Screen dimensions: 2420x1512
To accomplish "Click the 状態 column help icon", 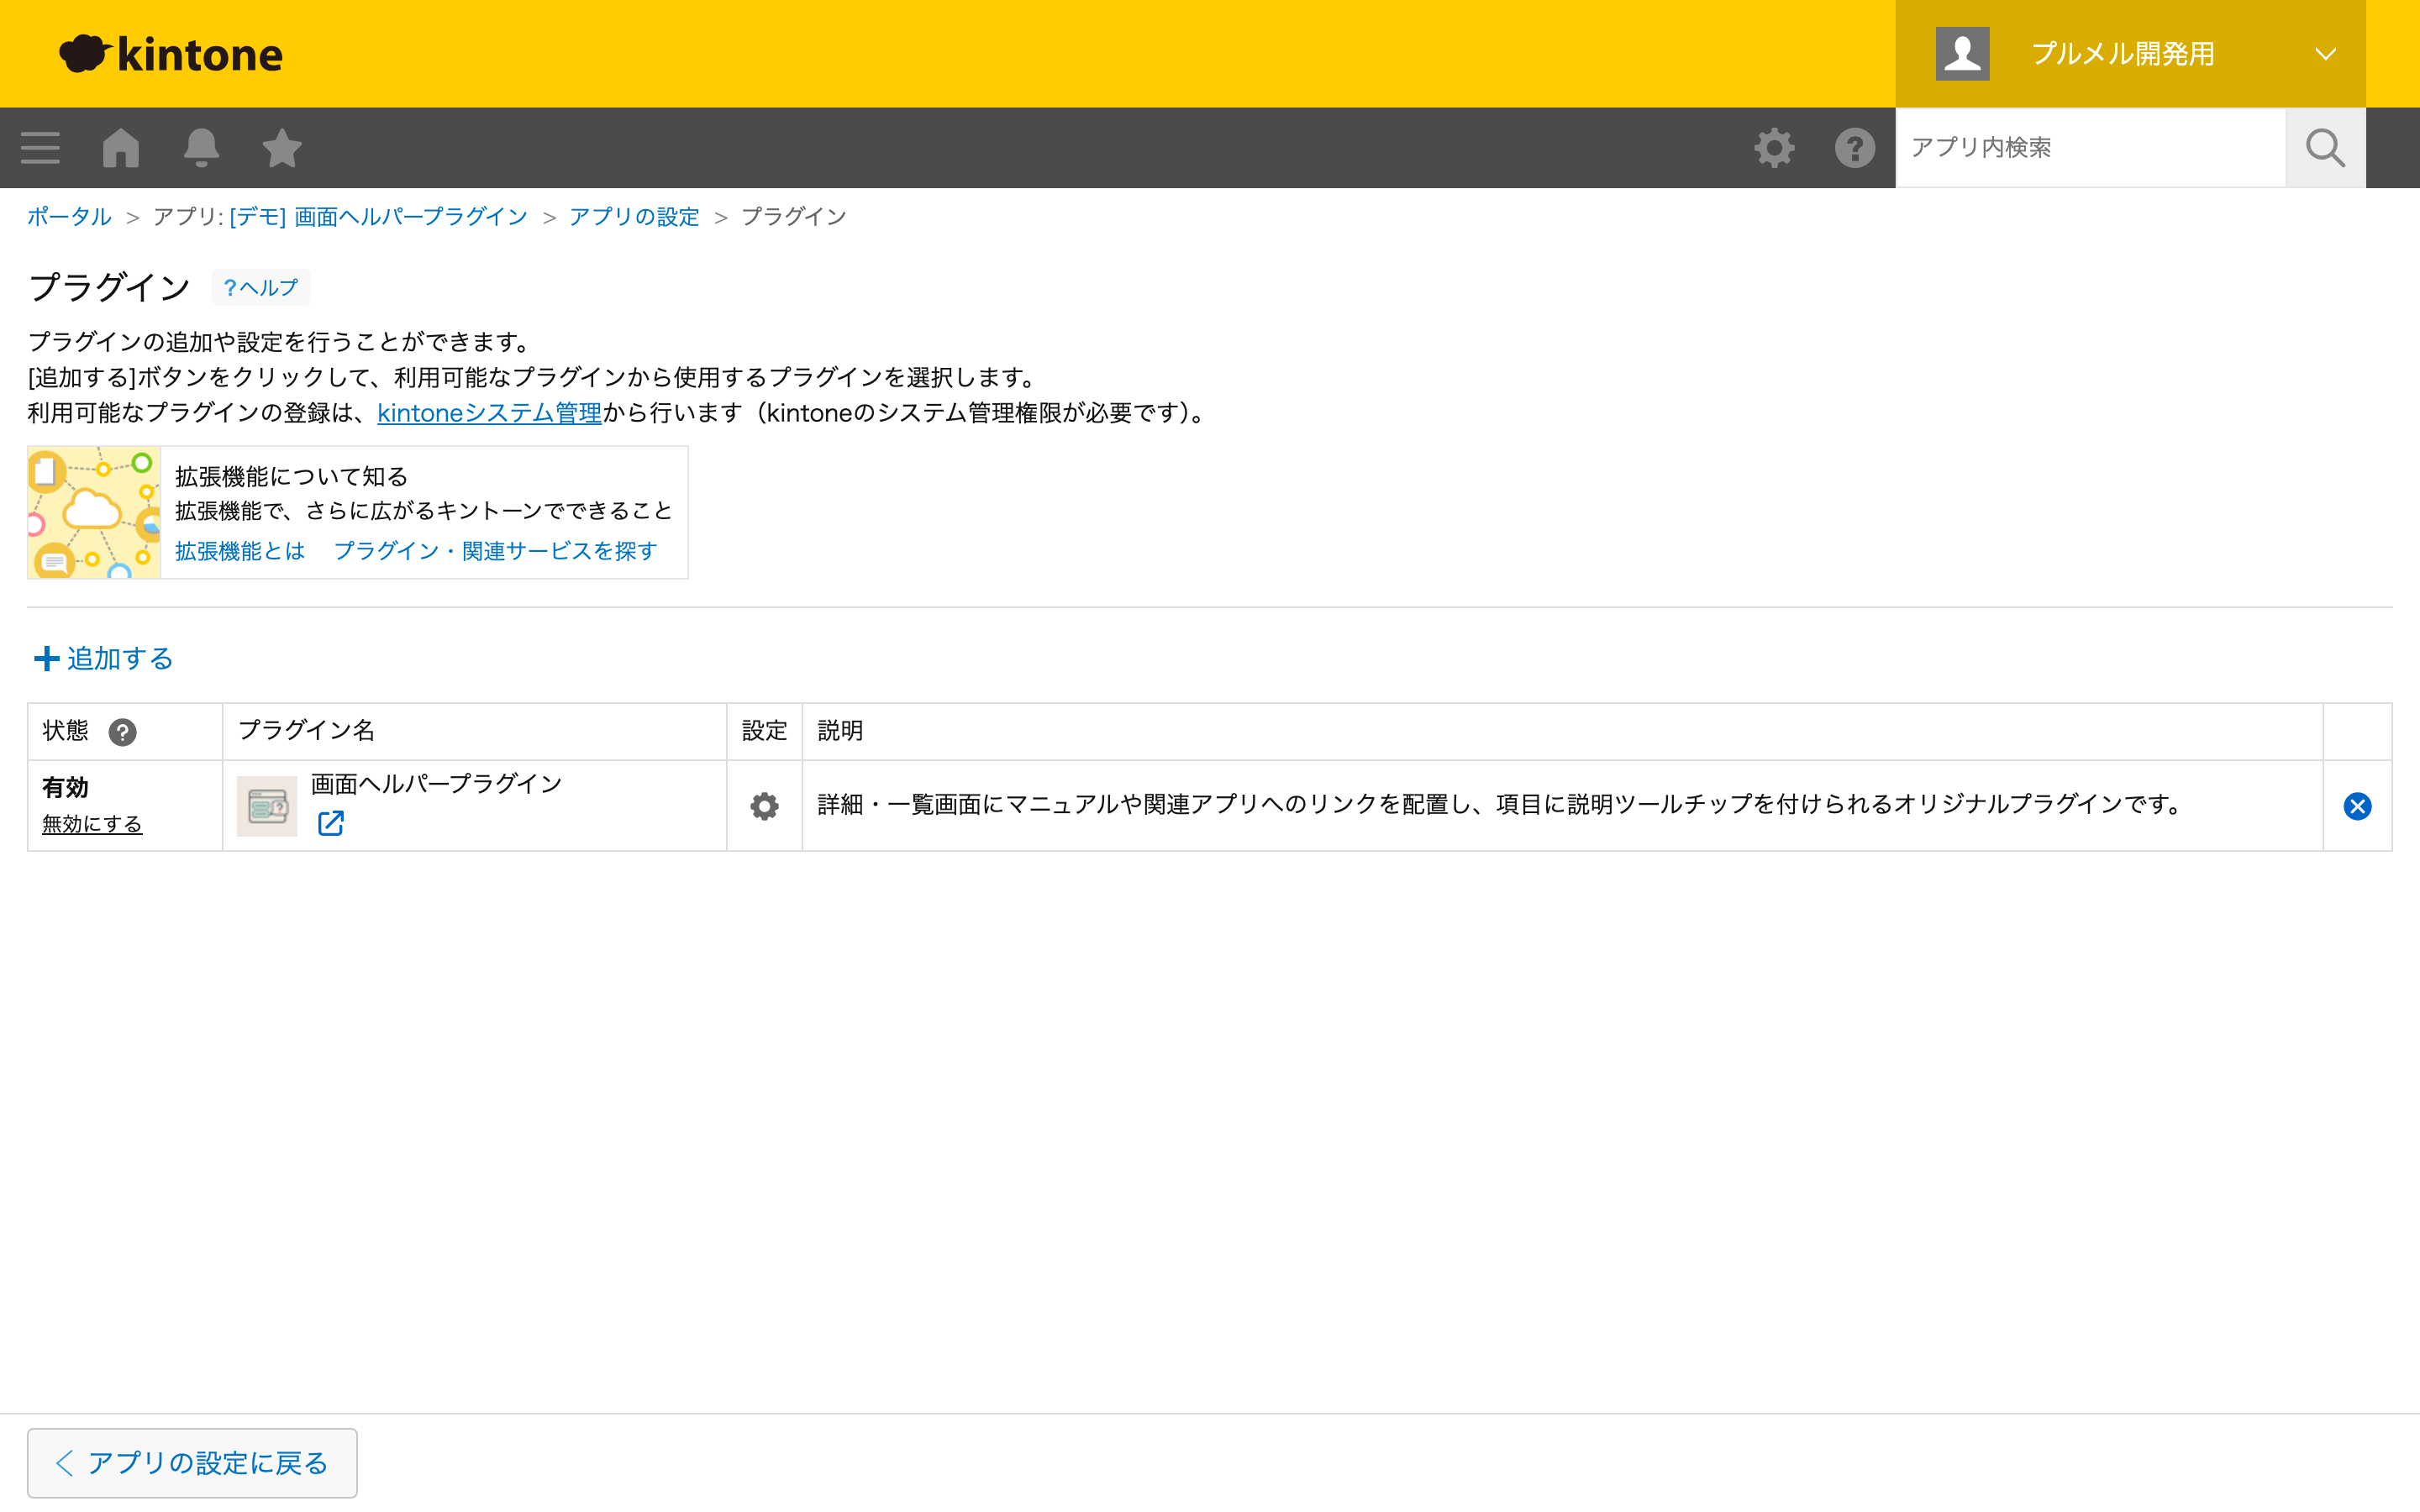I will tap(122, 732).
